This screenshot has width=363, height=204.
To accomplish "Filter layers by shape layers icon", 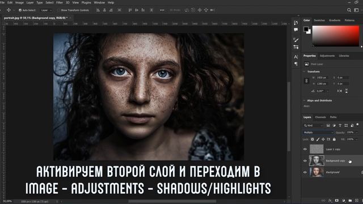I will (x=346, y=125).
